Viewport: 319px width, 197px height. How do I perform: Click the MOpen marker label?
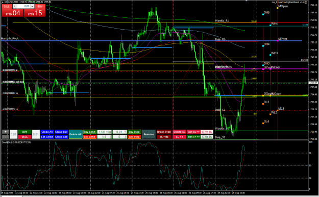coord(283,6)
